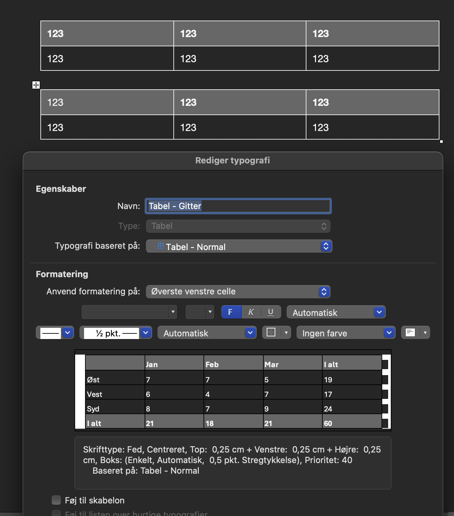Open the font size combo box arrow

(x=210, y=312)
